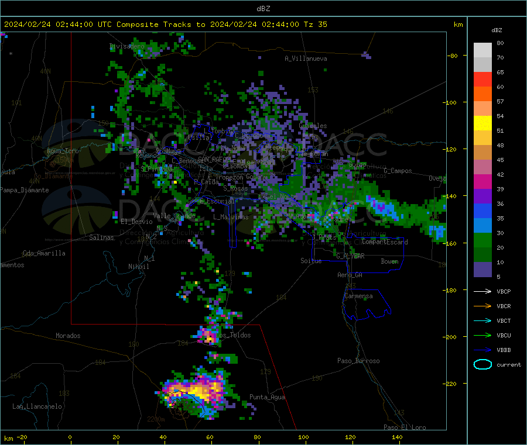This screenshot has width=527, height=445.
Task: Click the Morados map label
Action: 68,336
